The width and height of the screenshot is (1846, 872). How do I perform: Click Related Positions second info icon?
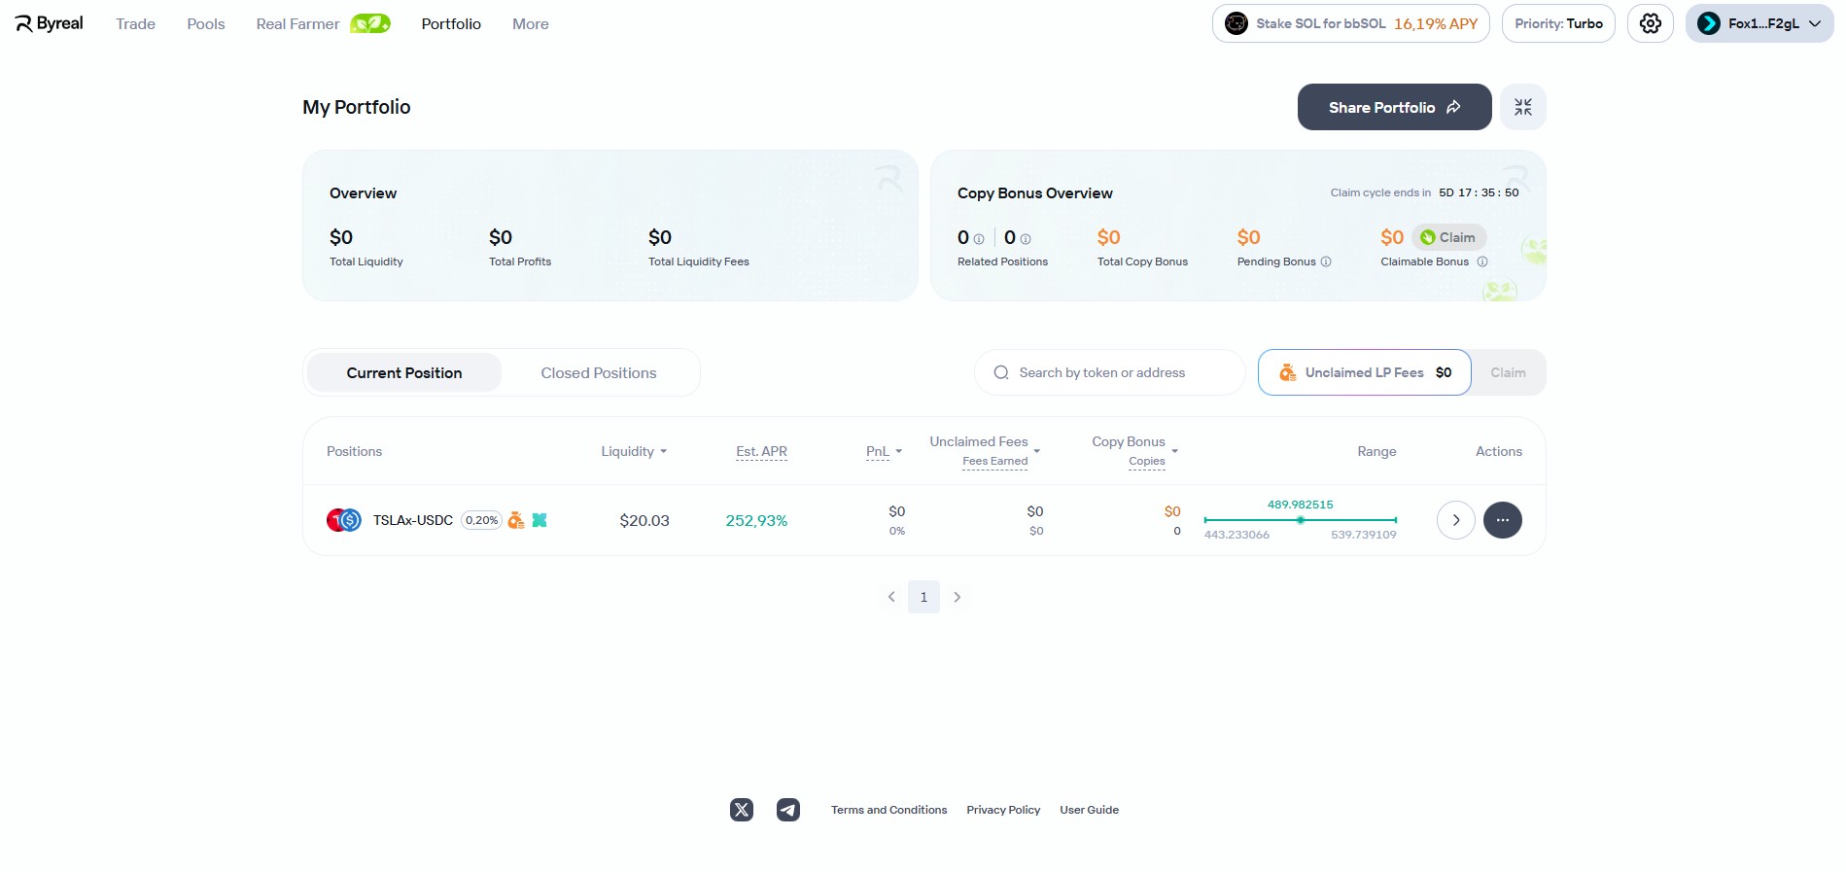click(x=1026, y=239)
